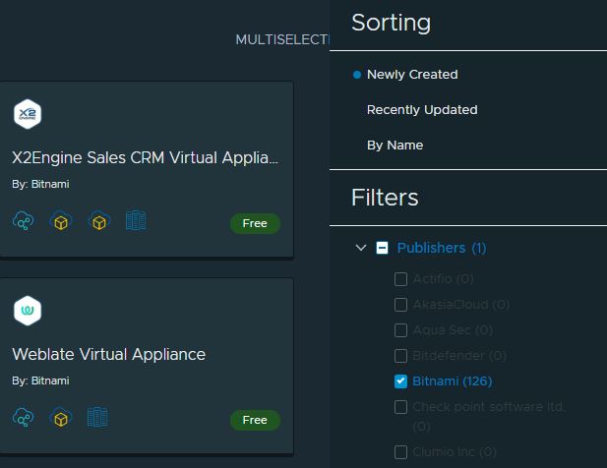Click the buildings icon on X2Engine card

(136, 221)
